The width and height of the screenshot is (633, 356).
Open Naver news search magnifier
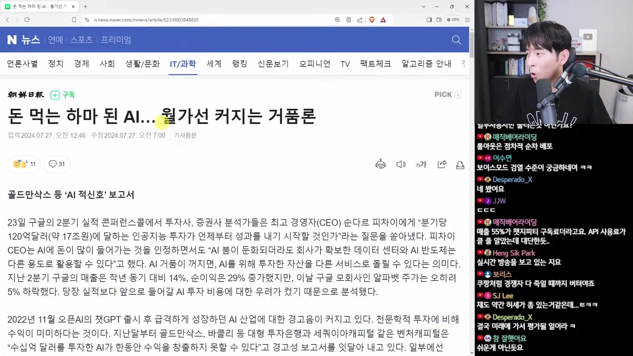point(456,40)
